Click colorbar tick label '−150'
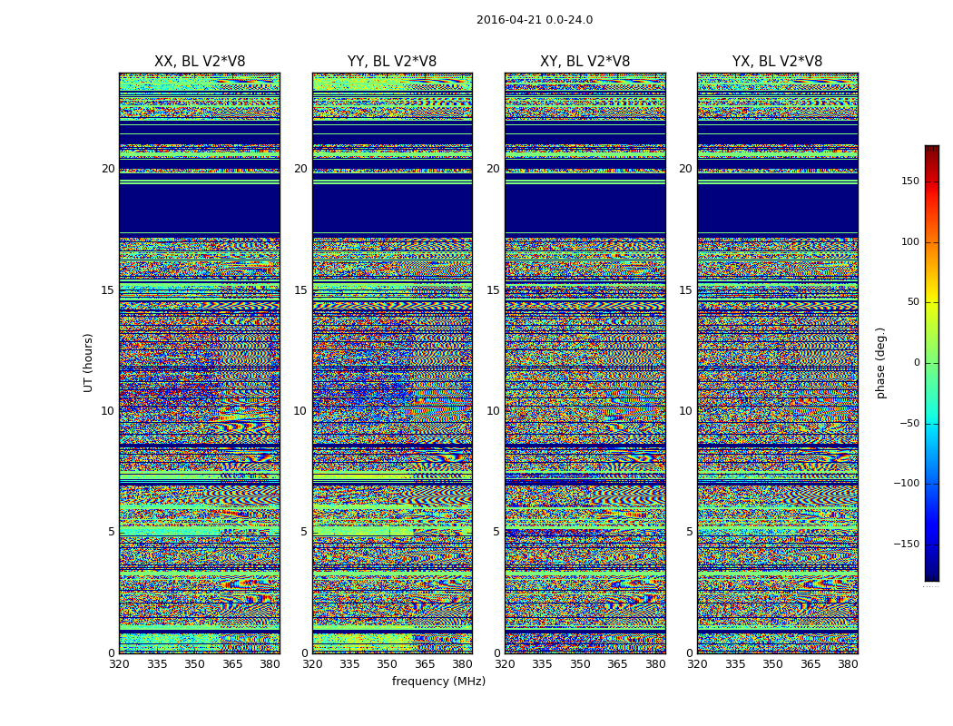The image size is (953, 726). (906, 544)
